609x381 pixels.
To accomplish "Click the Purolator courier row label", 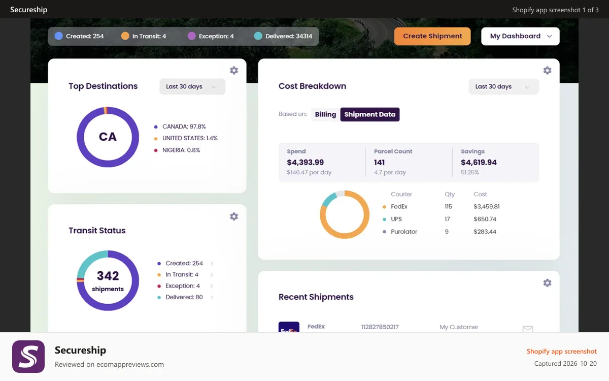I will tap(404, 232).
